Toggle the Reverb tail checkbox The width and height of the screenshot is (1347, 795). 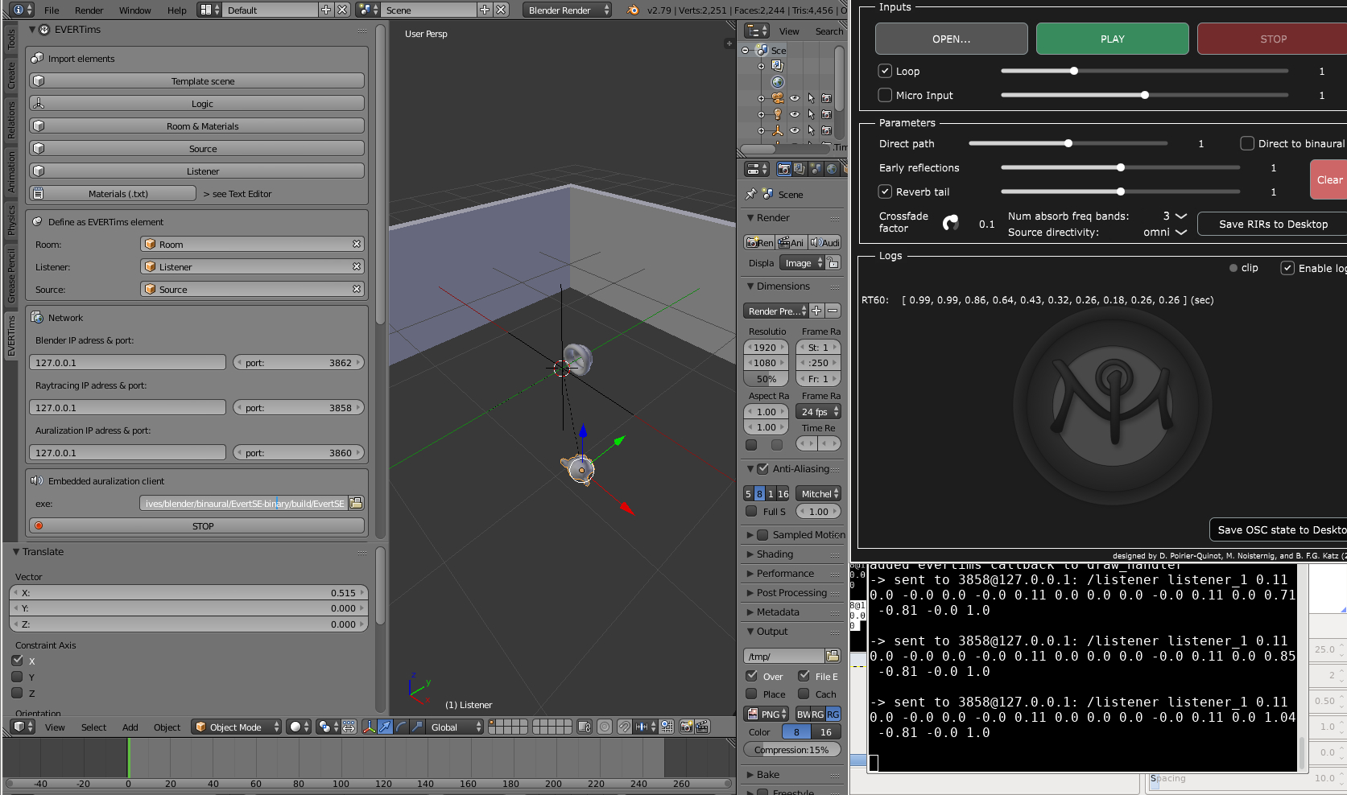(x=885, y=192)
